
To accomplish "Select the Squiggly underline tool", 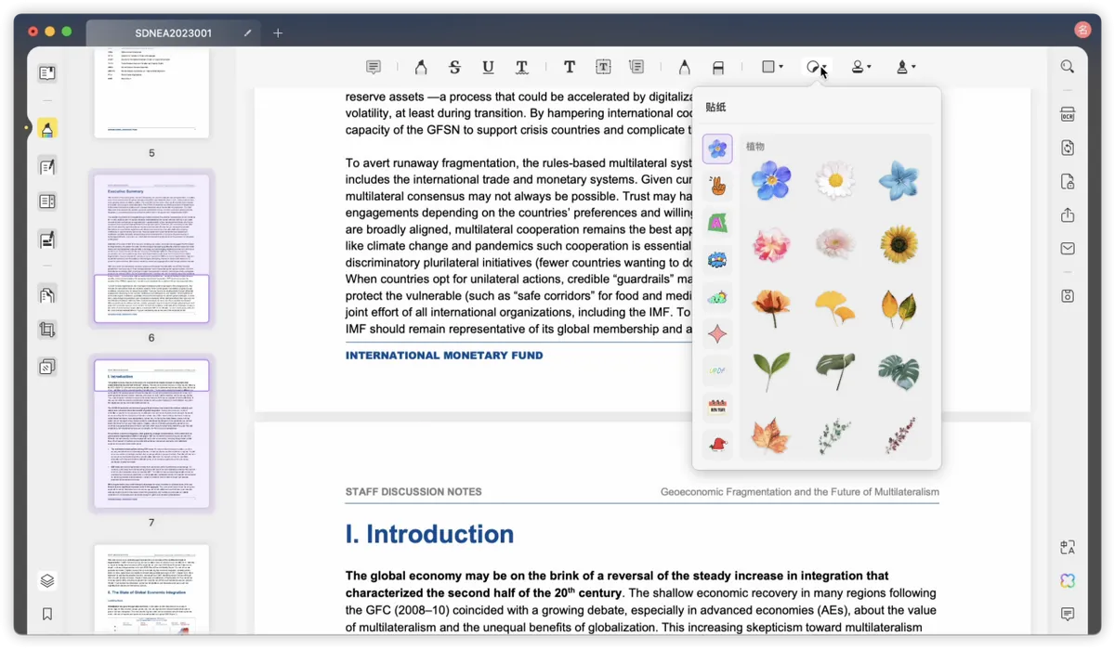I will point(522,67).
